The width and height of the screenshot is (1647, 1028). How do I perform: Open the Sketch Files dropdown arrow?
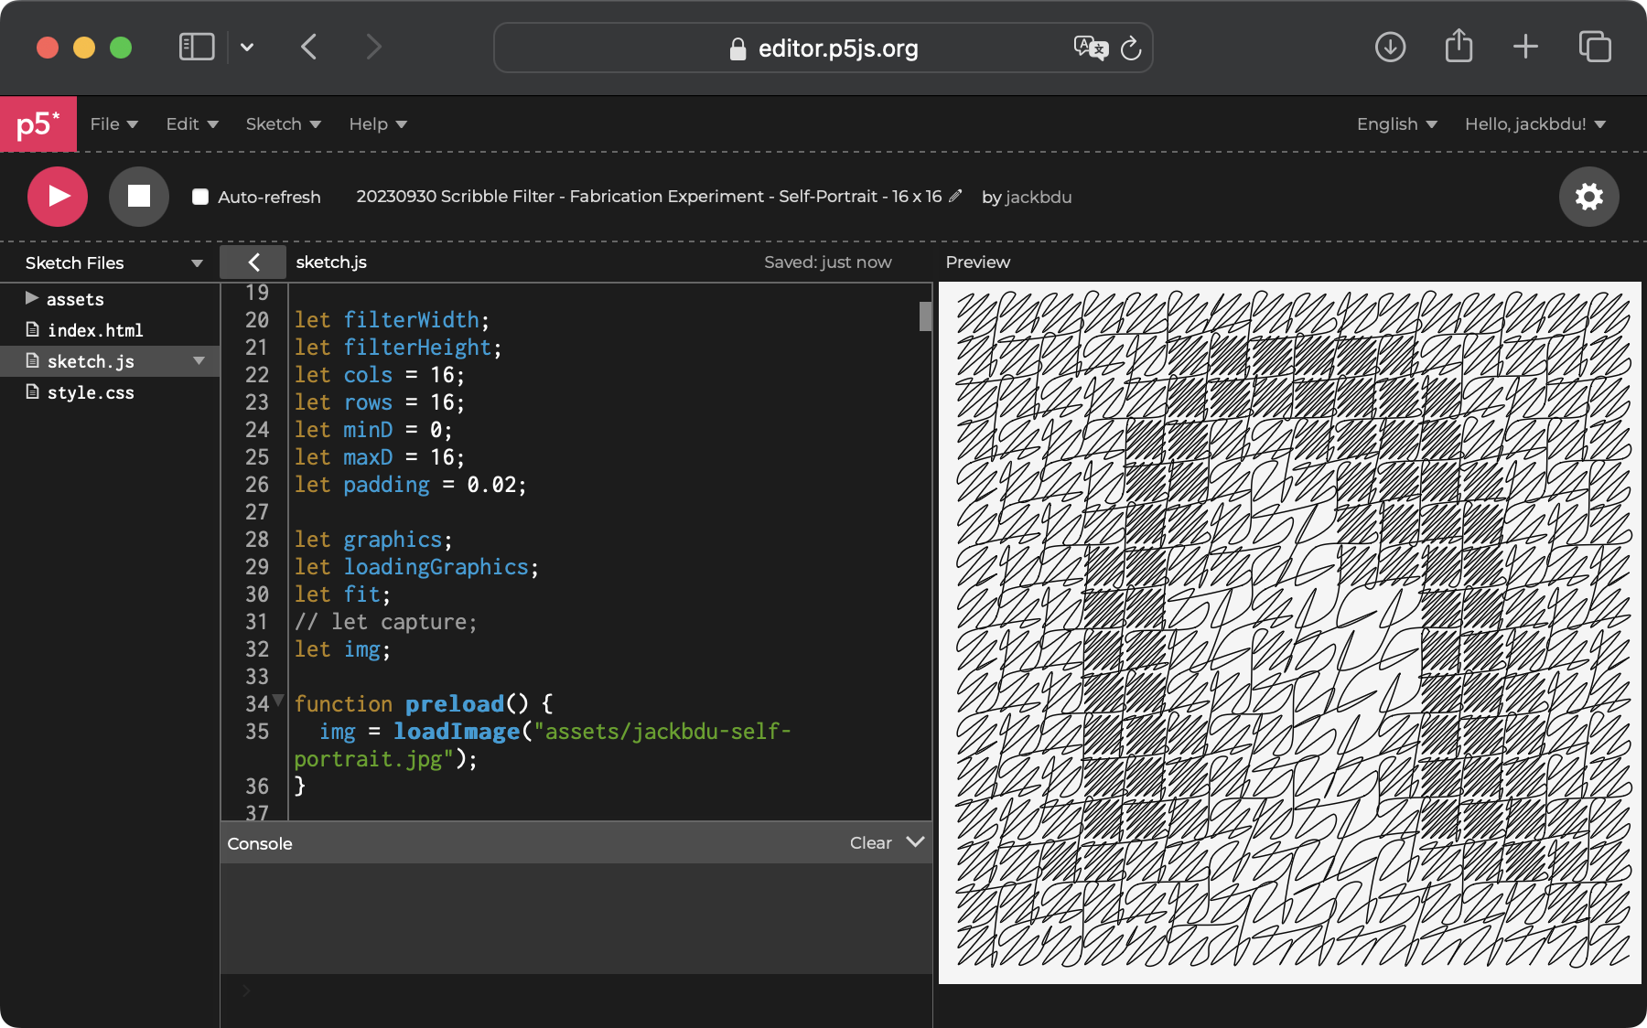[197, 263]
